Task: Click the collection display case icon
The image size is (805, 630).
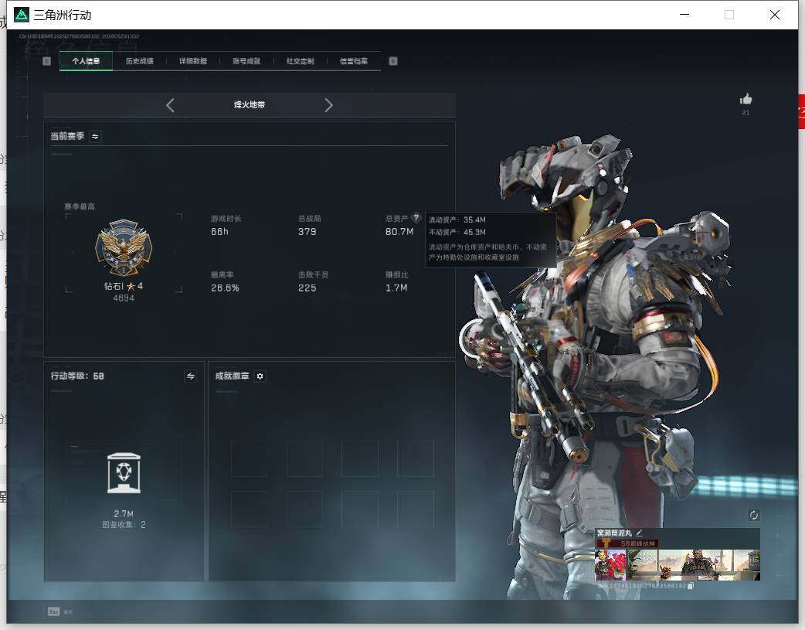Action: tap(124, 473)
